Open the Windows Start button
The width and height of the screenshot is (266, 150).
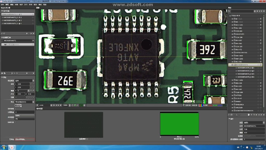coord(4,147)
